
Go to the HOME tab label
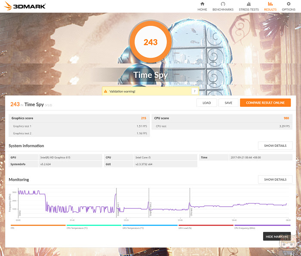203,9
